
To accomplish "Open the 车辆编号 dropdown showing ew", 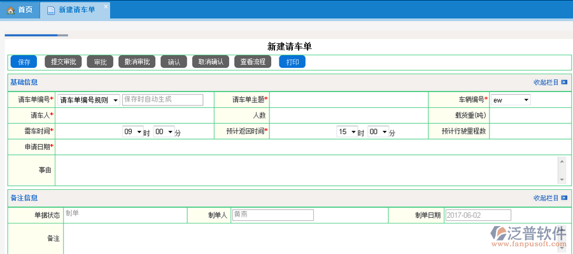I will pos(511,100).
